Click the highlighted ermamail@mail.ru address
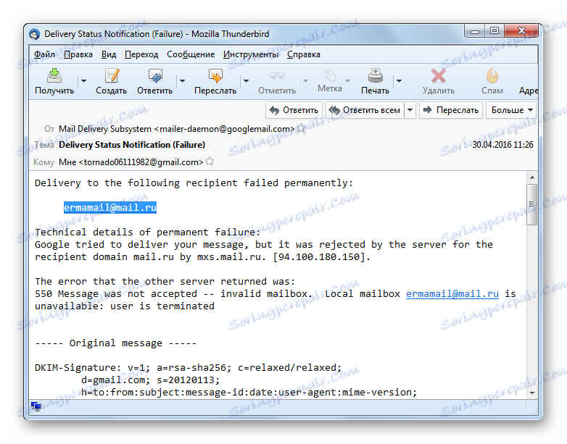 [110, 207]
